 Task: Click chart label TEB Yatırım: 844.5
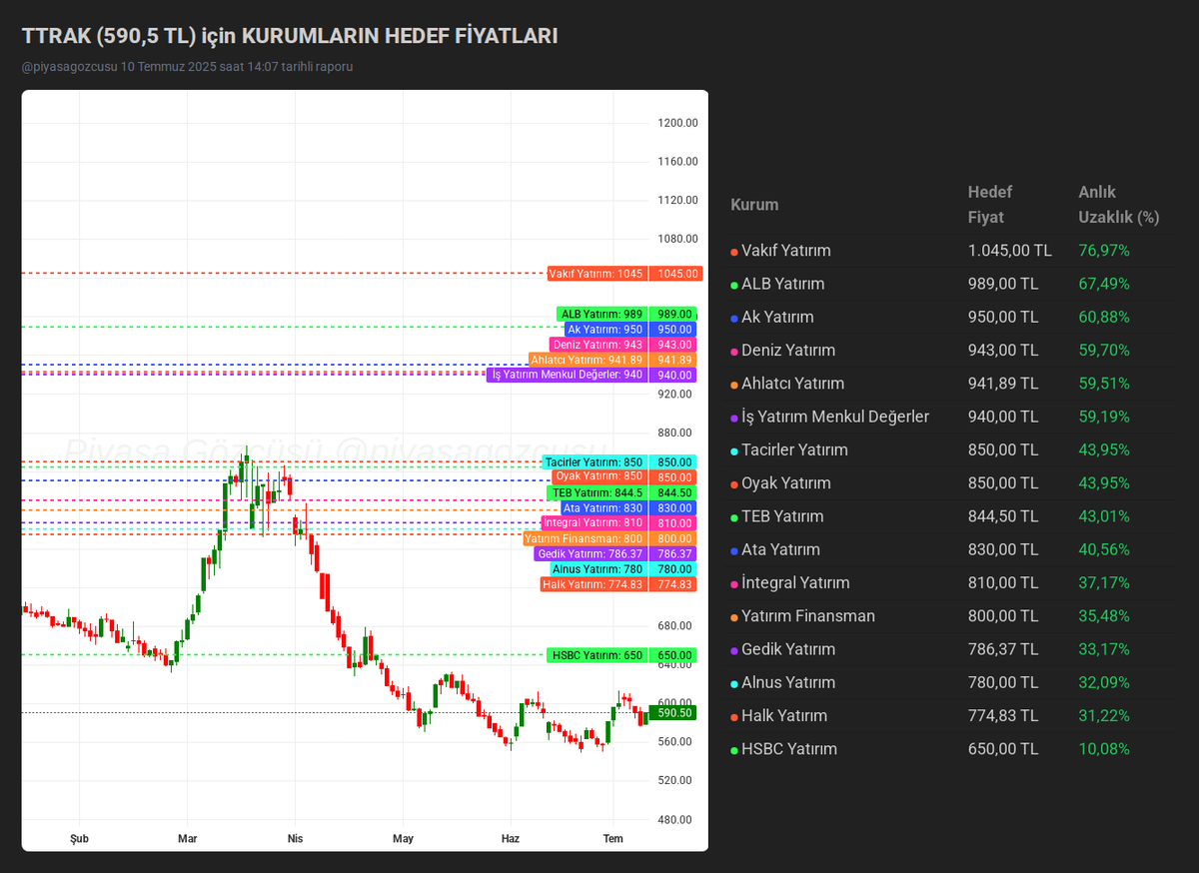[598, 492]
